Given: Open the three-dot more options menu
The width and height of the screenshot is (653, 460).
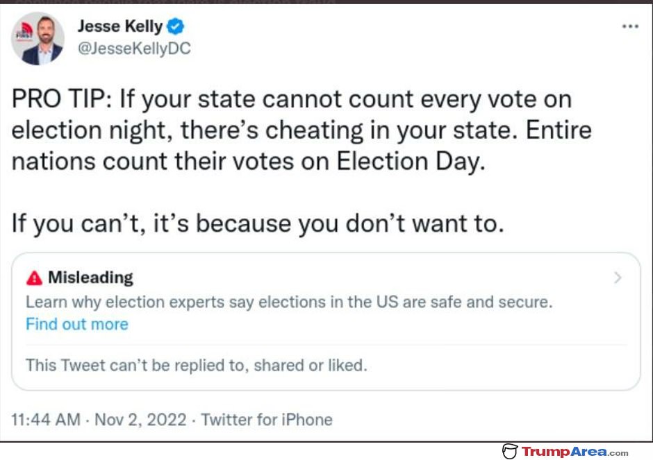Looking at the screenshot, I should click(x=630, y=26).
